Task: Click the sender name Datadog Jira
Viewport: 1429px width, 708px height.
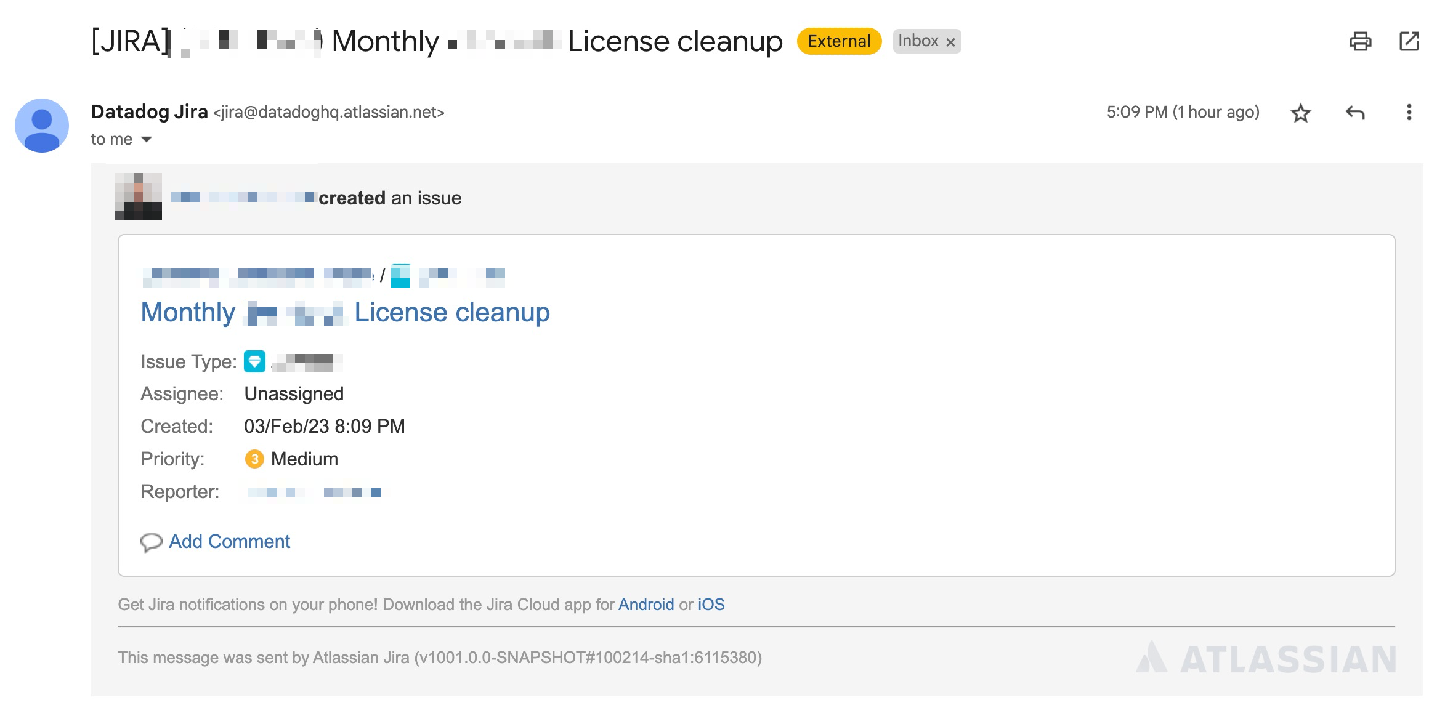Action: (x=150, y=112)
